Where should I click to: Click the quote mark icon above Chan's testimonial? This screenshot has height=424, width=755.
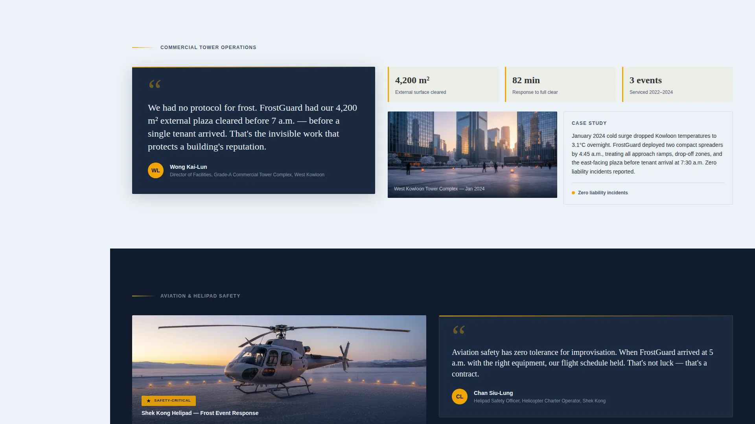[459, 330]
